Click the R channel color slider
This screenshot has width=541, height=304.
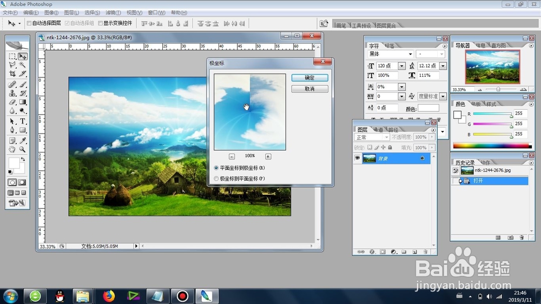pos(492,114)
